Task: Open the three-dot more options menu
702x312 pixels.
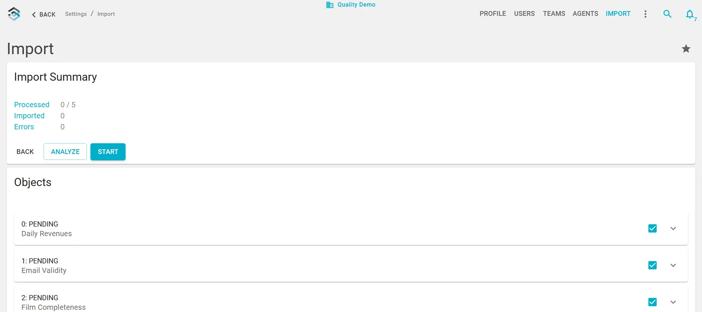Action: point(645,14)
